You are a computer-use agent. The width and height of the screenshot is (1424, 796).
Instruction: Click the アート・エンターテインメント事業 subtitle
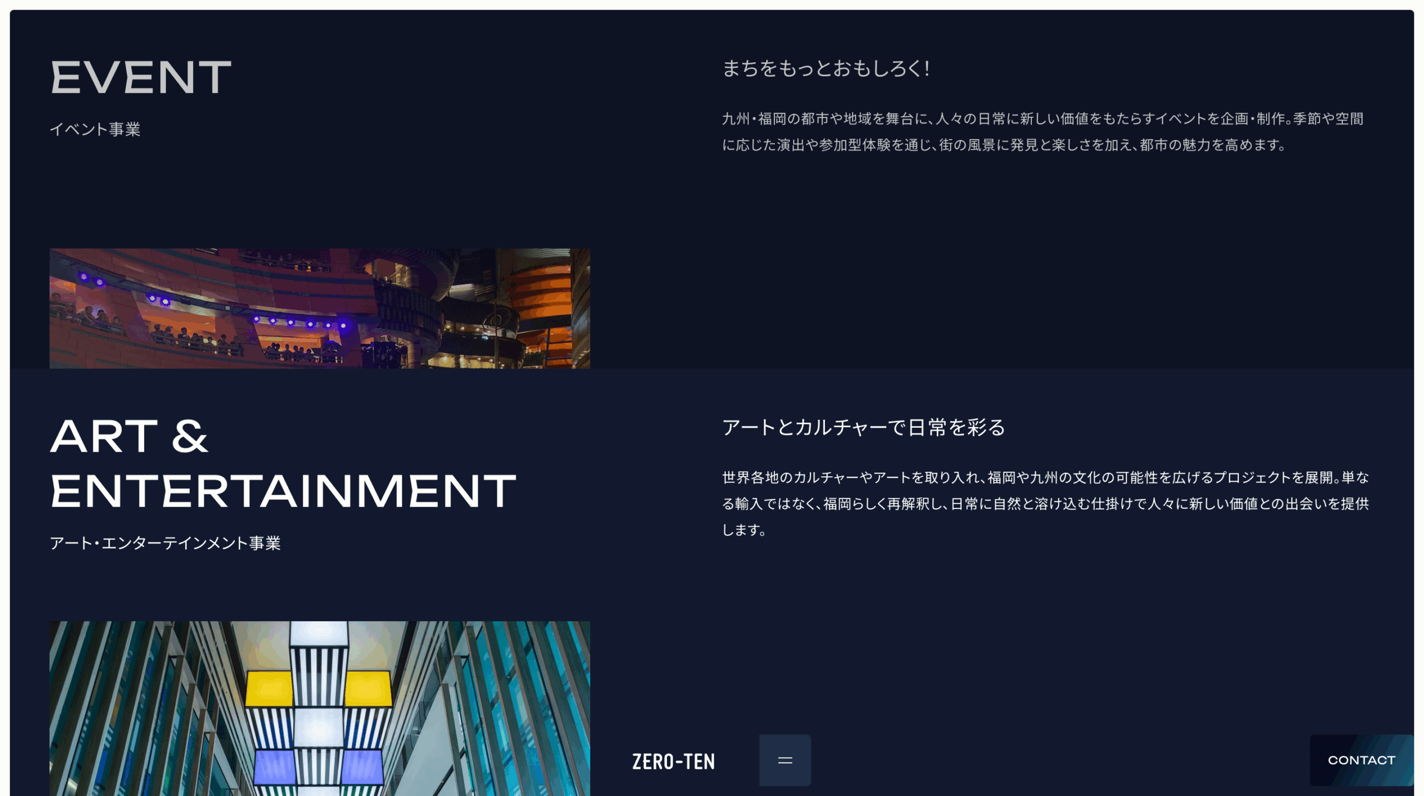pyautogui.click(x=165, y=543)
